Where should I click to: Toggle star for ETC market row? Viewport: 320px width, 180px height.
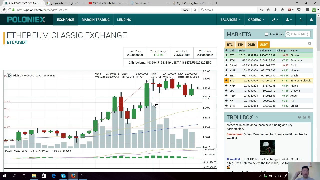[x=226, y=80]
